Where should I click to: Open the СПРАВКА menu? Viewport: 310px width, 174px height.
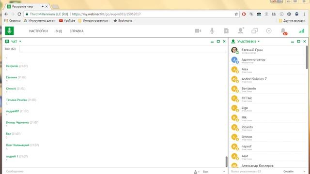click(x=77, y=31)
